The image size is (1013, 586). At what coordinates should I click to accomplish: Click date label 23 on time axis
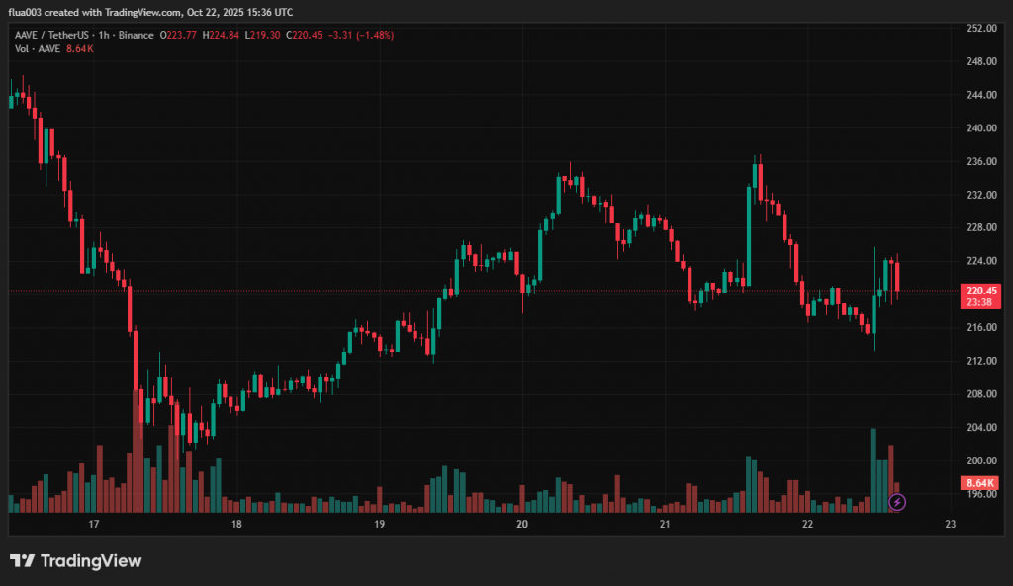pyautogui.click(x=950, y=525)
